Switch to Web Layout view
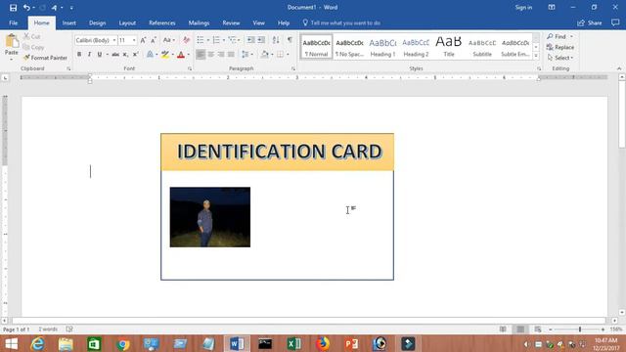The image size is (626, 352). [x=538, y=330]
